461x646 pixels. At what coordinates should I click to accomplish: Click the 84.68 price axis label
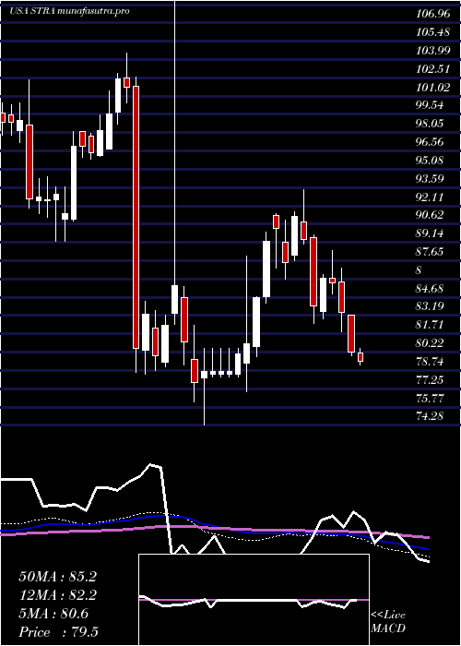pos(430,288)
